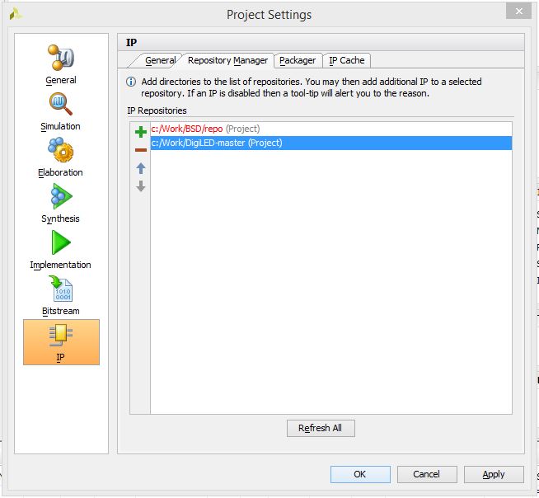Click the Refresh All button
The height and width of the screenshot is (498, 539).
[321, 428]
